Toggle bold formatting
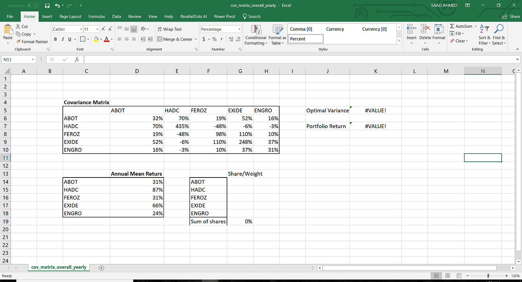This screenshot has width=522, height=282. (x=56, y=39)
